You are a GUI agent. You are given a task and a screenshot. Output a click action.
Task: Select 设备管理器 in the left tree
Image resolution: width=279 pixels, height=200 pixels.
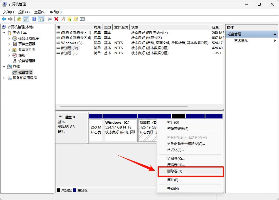[27, 61]
